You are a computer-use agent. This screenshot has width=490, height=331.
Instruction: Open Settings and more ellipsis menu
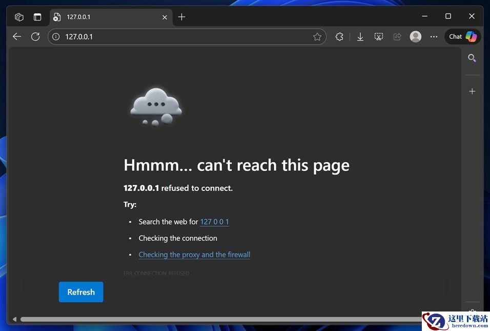(x=434, y=36)
